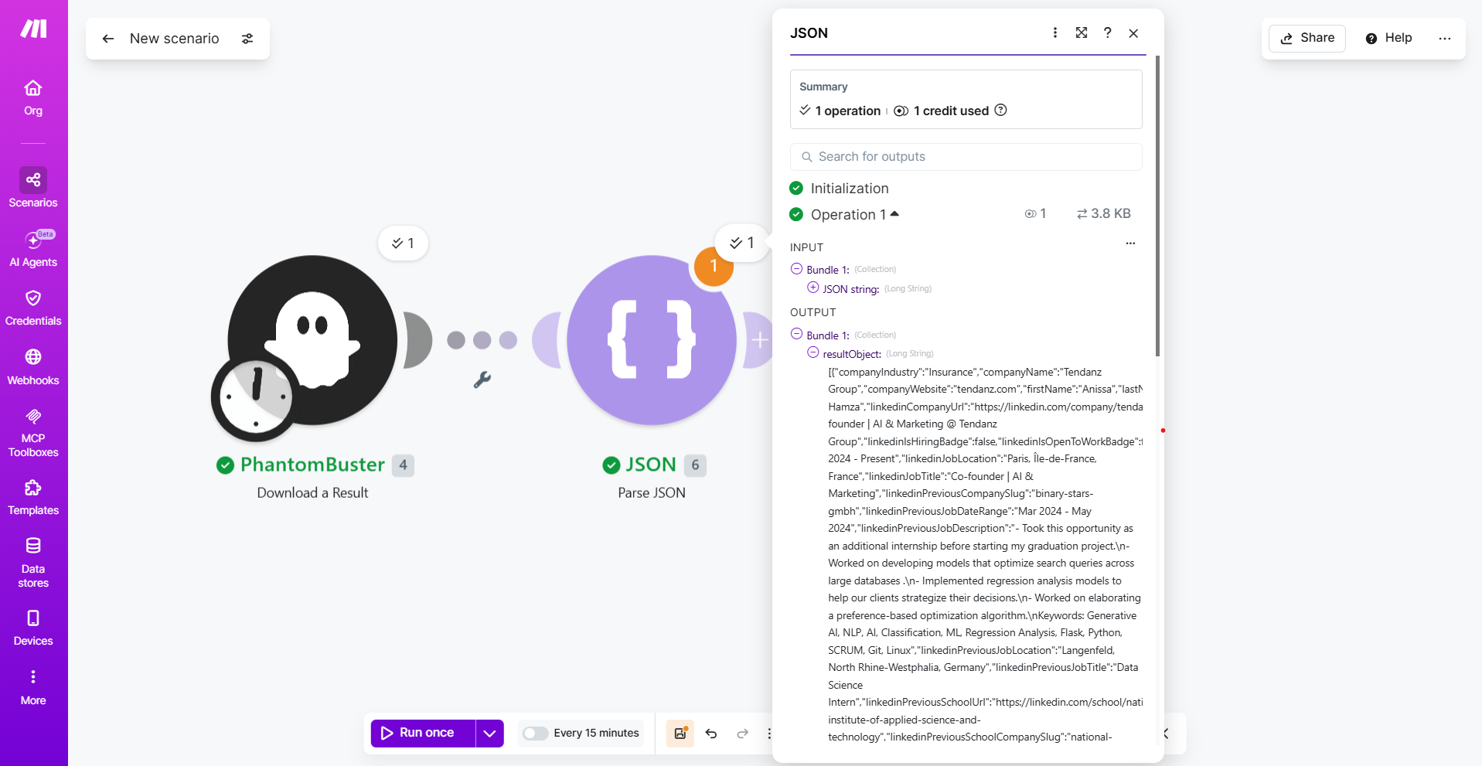Open scenario settings sliders icon
This screenshot has width=1482, height=766.
pos(247,39)
